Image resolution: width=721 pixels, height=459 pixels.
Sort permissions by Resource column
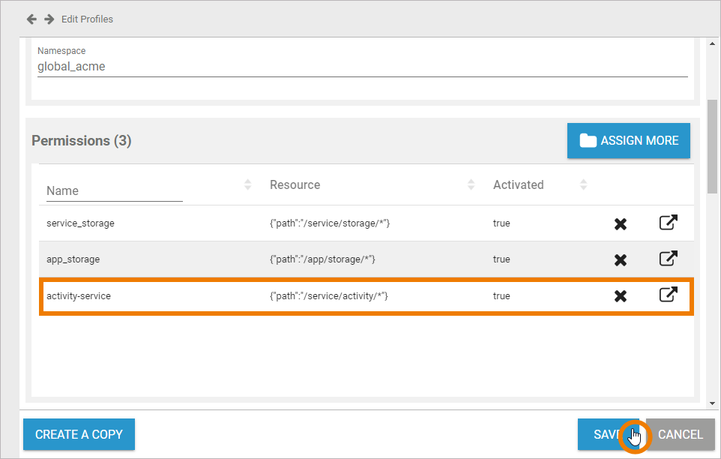click(x=471, y=184)
